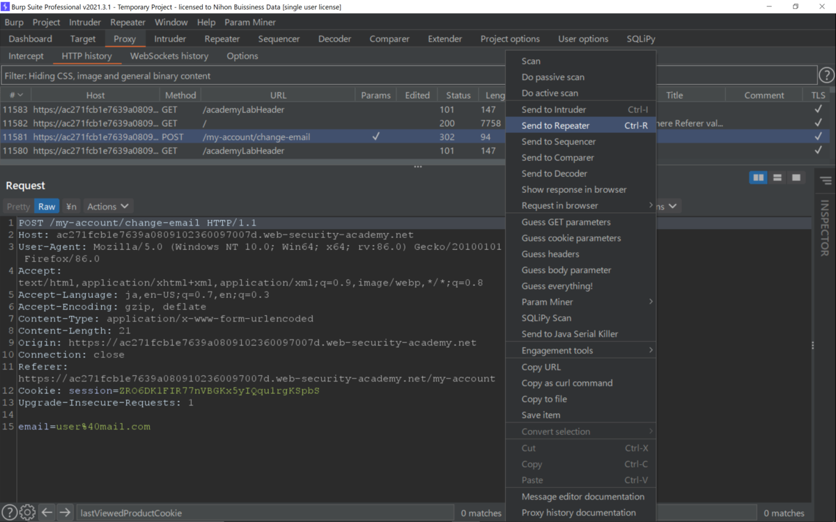
Task: Toggle the TLS checkmark on row 11583
Action: [817, 109]
